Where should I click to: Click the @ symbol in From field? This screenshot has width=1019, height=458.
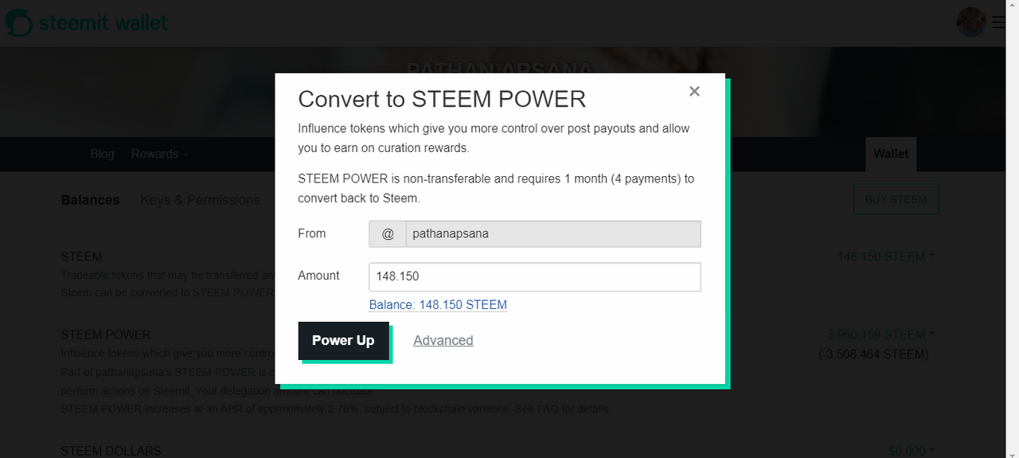(x=388, y=234)
